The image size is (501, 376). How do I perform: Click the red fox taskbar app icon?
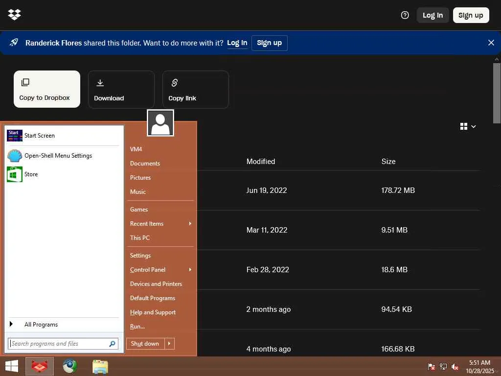click(x=40, y=366)
